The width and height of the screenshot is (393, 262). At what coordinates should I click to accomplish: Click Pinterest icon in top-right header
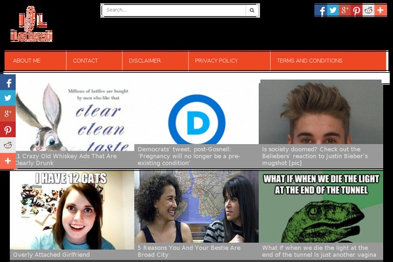click(x=356, y=10)
